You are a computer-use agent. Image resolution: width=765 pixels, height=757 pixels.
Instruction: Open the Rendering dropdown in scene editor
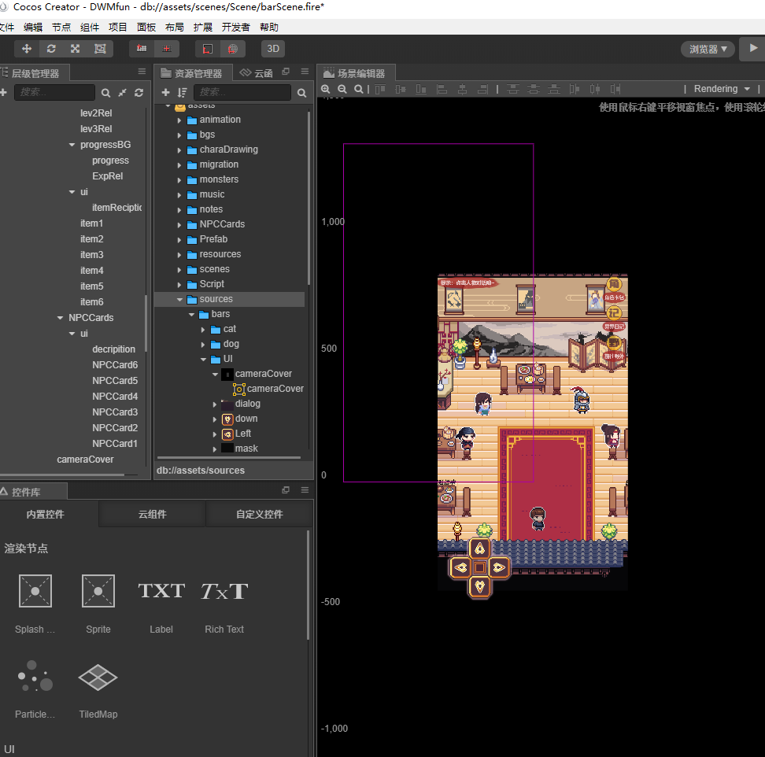pyautogui.click(x=722, y=89)
